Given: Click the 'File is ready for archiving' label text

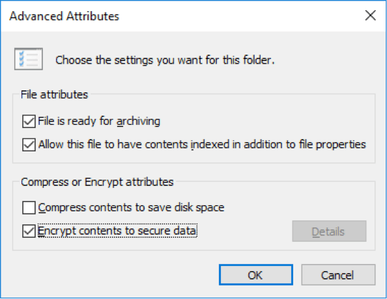Looking at the screenshot, I should (99, 122).
